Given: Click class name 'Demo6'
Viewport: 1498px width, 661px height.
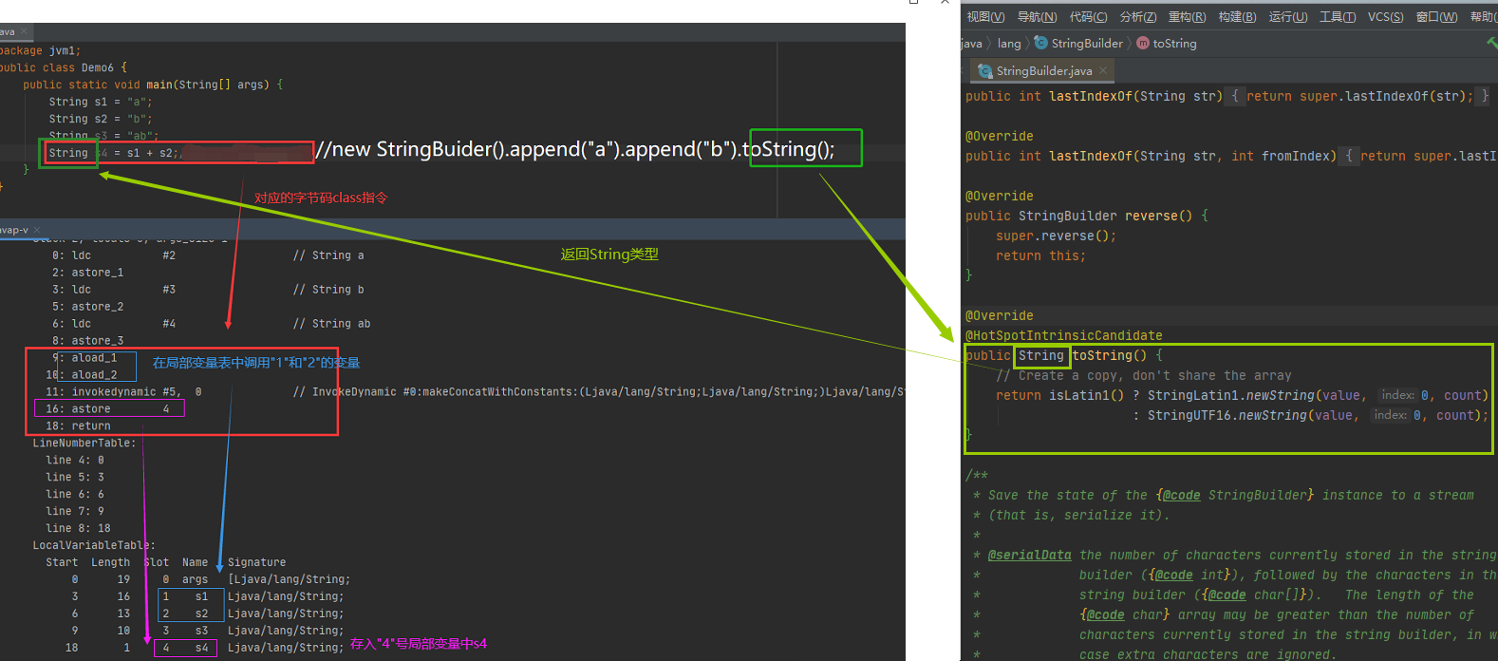Looking at the screenshot, I should click(x=98, y=67).
